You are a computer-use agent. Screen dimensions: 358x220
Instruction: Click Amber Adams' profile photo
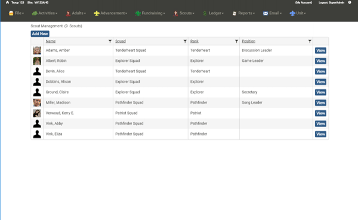37,51
